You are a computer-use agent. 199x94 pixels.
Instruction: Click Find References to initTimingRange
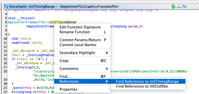(148, 81)
